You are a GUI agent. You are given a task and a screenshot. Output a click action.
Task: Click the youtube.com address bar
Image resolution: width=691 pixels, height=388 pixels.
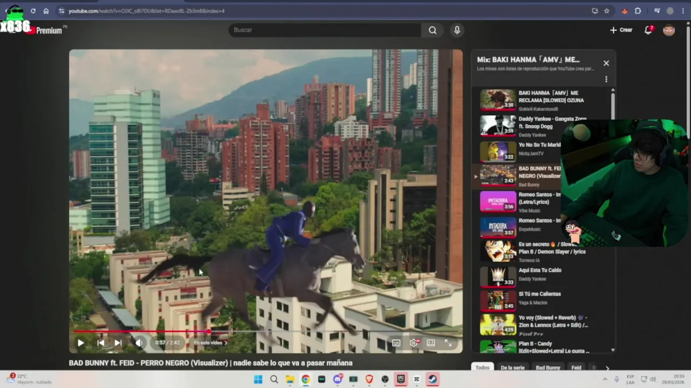click(x=324, y=11)
